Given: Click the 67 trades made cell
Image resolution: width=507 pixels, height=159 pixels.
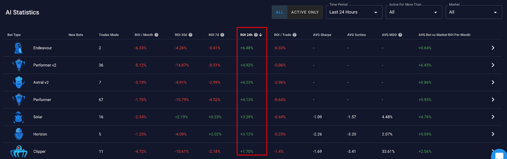Looking at the screenshot, I should click(x=101, y=100).
